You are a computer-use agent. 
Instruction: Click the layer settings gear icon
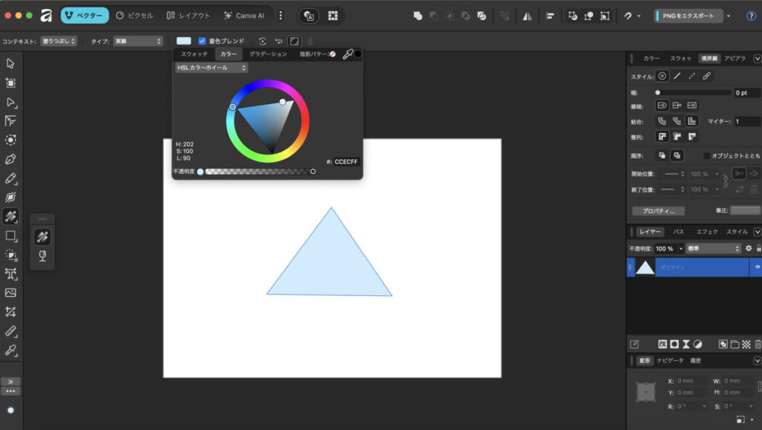[x=749, y=248]
